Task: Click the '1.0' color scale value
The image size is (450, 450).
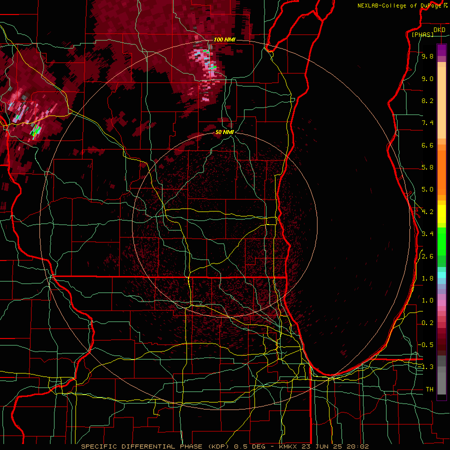Action: click(x=427, y=300)
